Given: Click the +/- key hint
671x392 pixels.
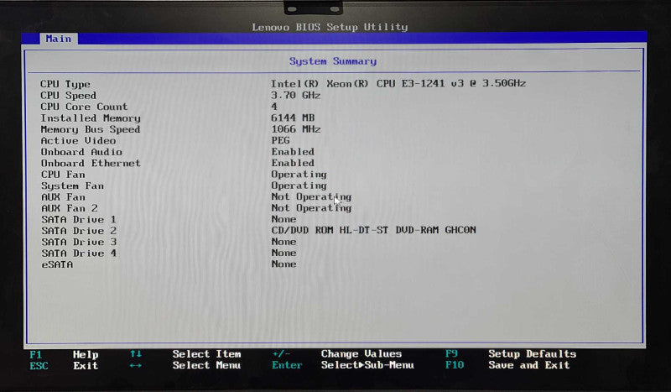Looking at the screenshot, I should [x=281, y=354].
